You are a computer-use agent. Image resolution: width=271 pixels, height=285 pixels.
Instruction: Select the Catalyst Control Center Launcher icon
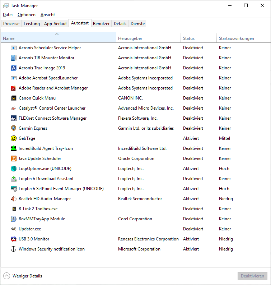point(13,108)
